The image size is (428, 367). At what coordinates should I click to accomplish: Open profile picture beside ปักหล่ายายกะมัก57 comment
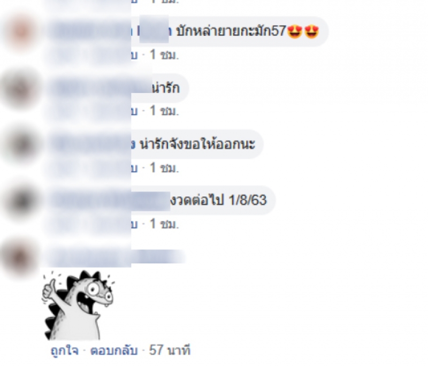click(x=21, y=32)
